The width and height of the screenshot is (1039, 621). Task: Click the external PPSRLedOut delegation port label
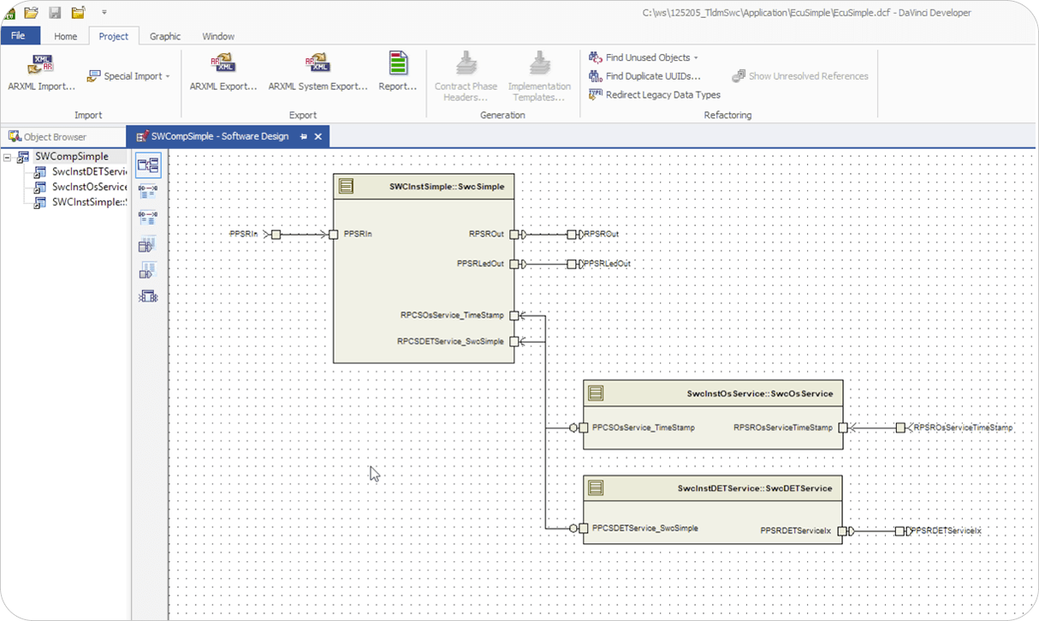coord(607,264)
